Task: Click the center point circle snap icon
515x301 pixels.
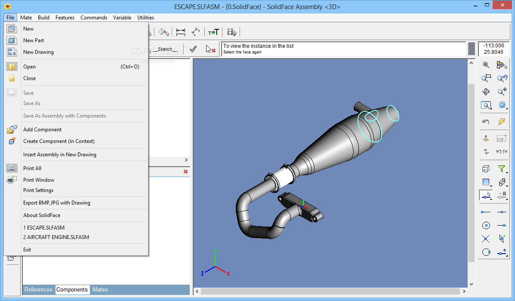Action: pyautogui.click(x=486, y=225)
